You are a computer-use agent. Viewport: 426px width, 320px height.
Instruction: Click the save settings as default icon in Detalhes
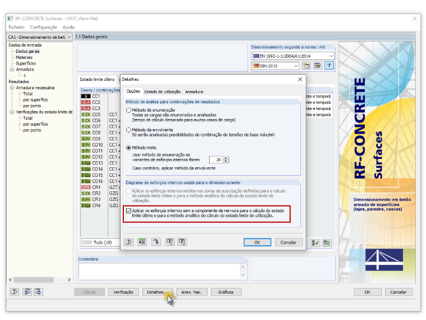click(182, 242)
